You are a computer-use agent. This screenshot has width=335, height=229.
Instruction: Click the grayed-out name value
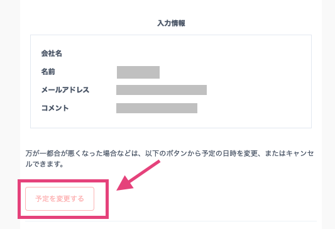(138, 72)
